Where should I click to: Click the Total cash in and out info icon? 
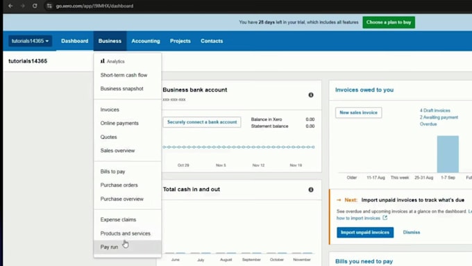pos(311,190)
